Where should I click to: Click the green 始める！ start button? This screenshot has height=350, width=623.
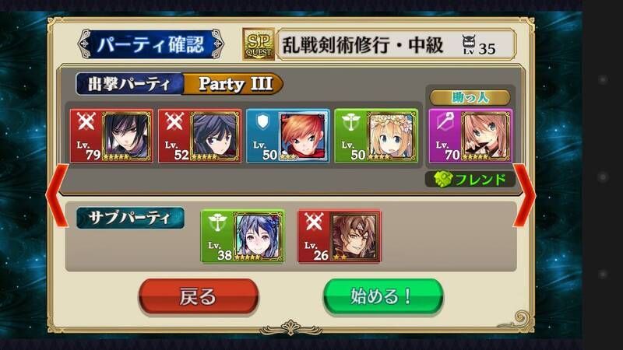383,296
